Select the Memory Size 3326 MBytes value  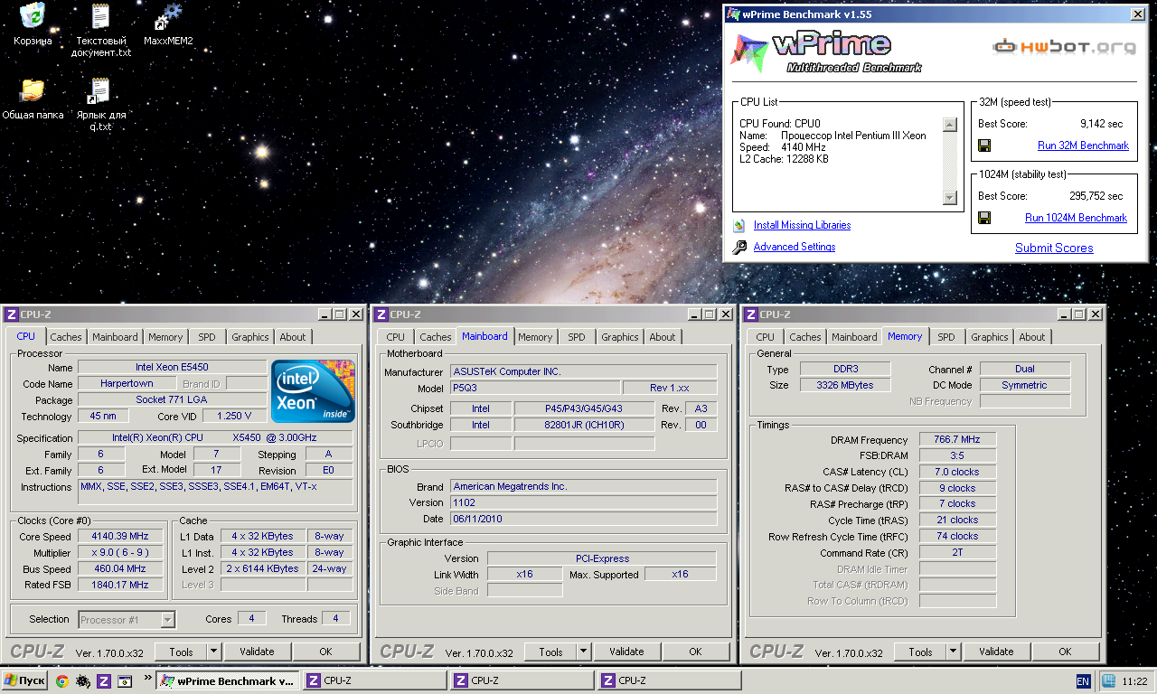[x=846, y=385]
